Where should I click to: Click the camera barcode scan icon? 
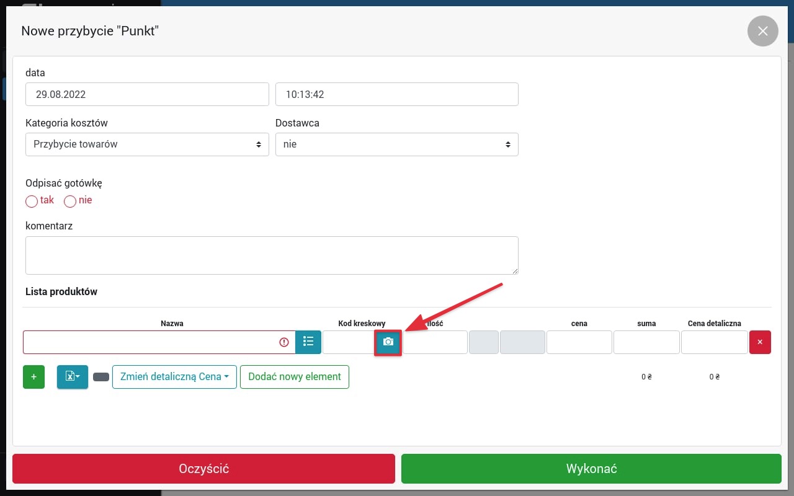pyautogui.click(x=388, y=342)
